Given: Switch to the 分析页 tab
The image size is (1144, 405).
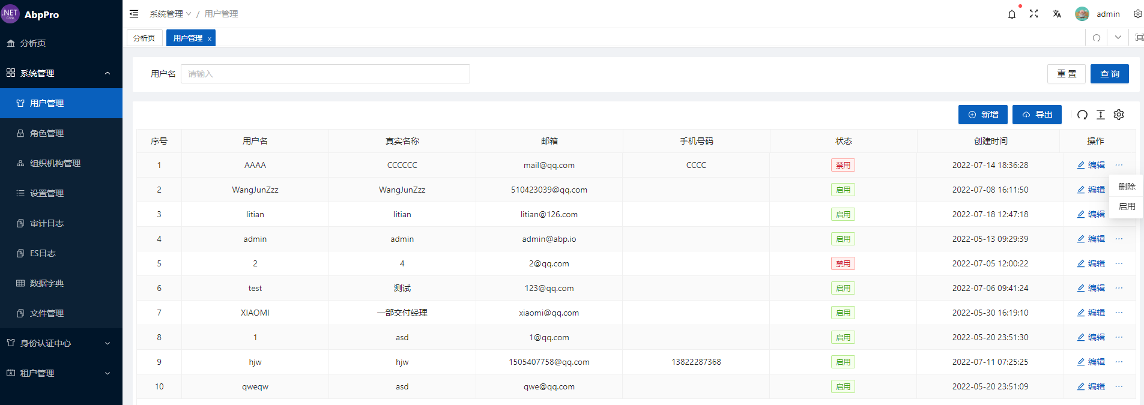Looking at the screenshot, I should pos(144,38).
